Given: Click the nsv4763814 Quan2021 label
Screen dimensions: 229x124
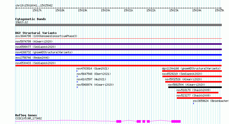Looking at the screenshot, I should pyautogui.click(x=93, y=68).
